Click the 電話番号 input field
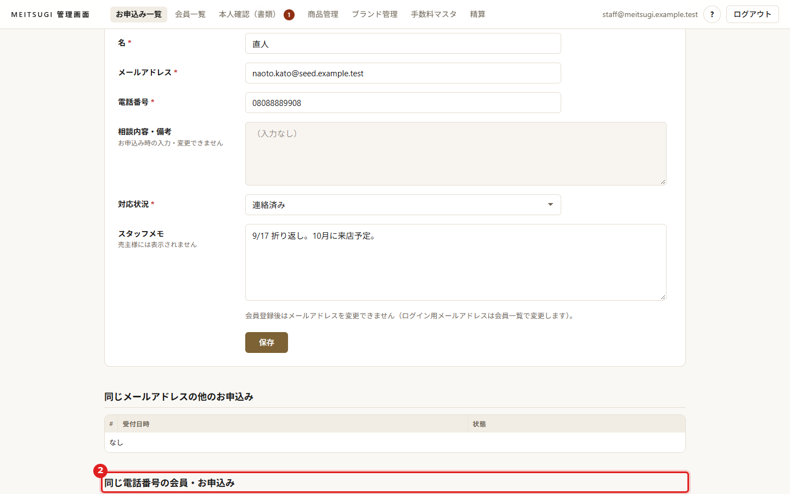The image size is (790, 494). (x=403, y=103)
